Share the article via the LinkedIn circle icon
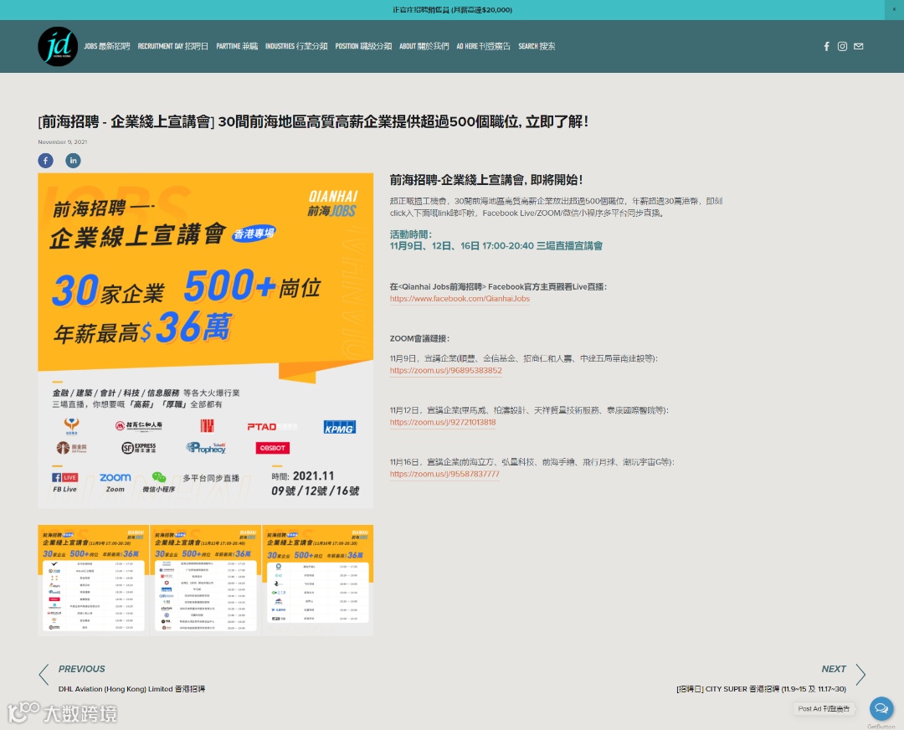This screenshot has height=730, width=904. click(x=73, y=160)
